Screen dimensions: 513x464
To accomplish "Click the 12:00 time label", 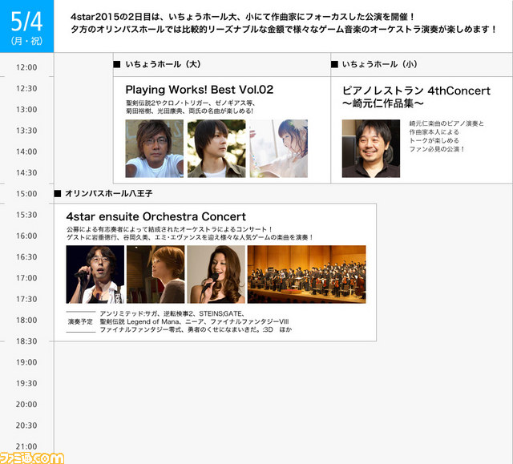I will (x=26, y=67).
